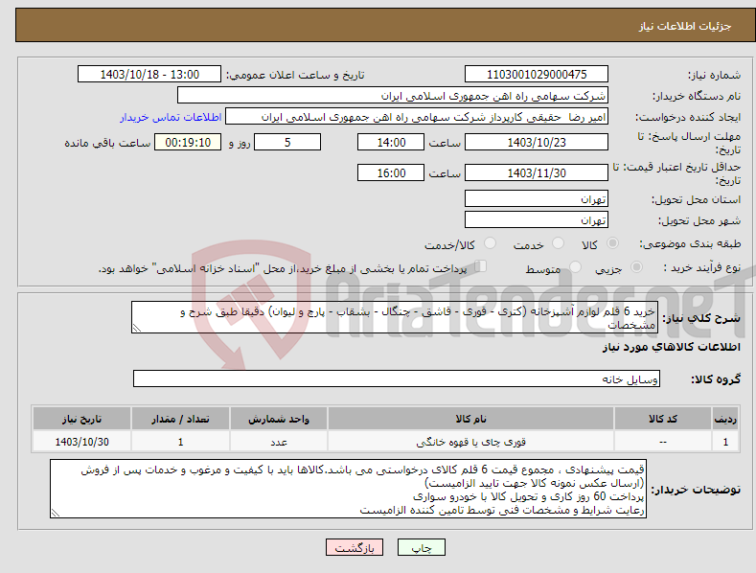Click the remaining days field showing 5
The image size is (756, 573).
[x=287, y=142]
